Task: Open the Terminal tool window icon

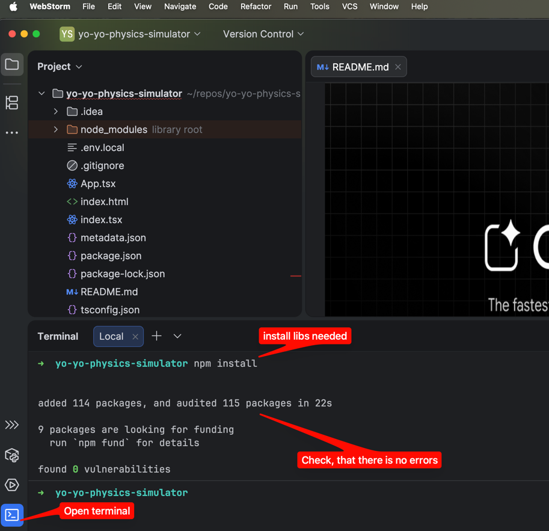Action: tap(12, 515)
